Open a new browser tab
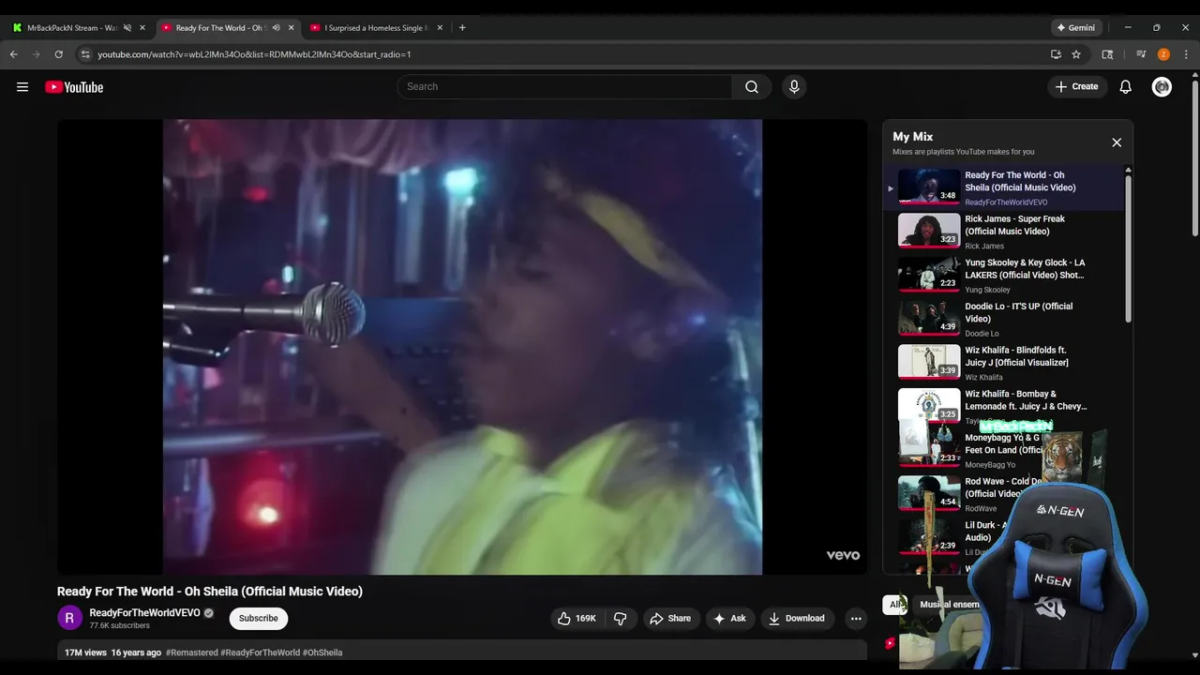Screen dimensions: 1200x675 (x=462, y=28)
